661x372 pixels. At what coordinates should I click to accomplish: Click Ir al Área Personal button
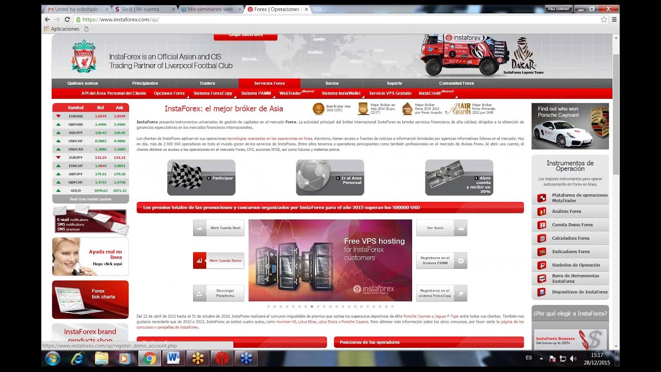pyautogui.click(x=330, y=178)
